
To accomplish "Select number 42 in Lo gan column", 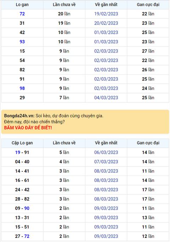I will tap(22, 32).
